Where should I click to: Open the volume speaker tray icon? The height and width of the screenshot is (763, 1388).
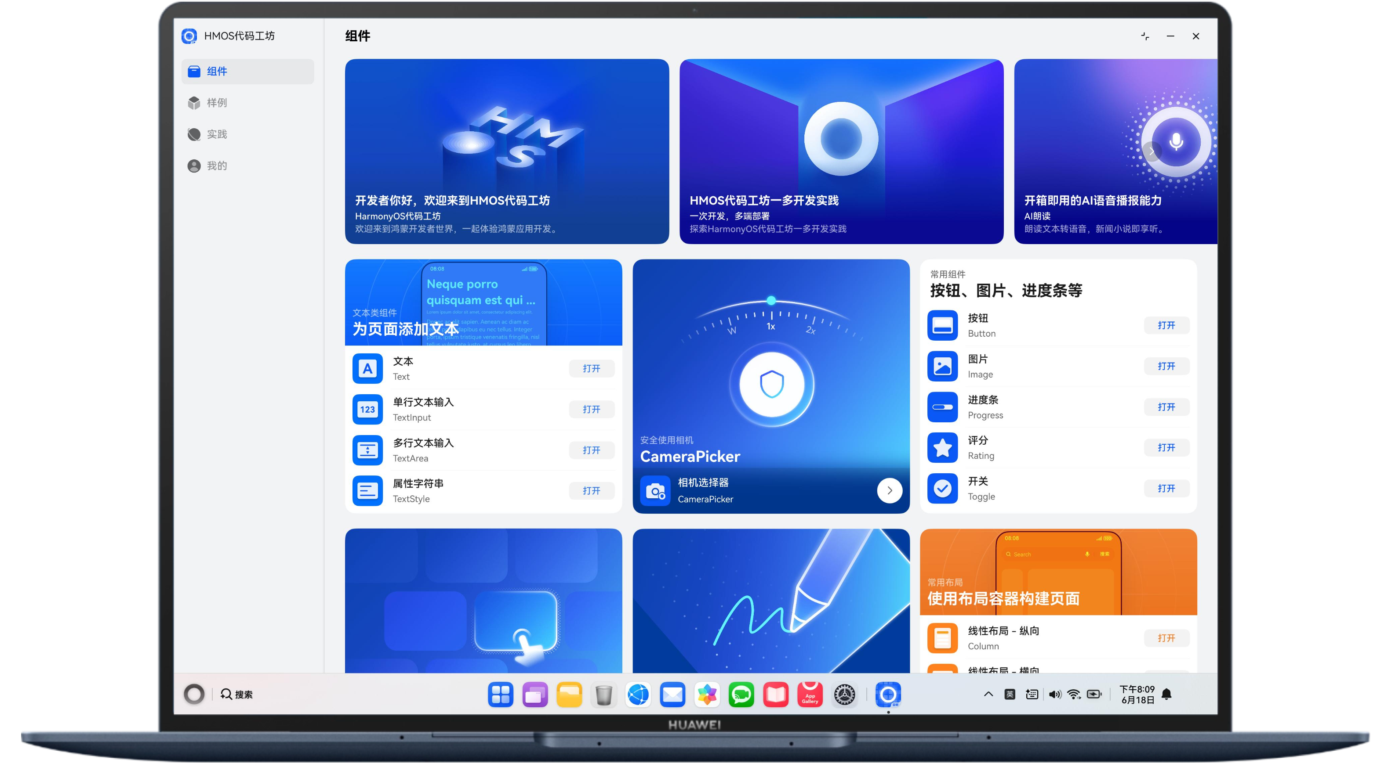click(x=1054, y=694)
